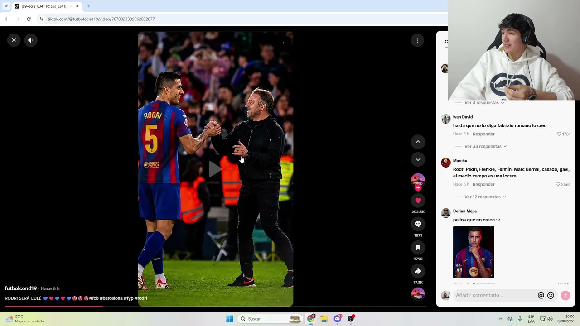Save the video with the bookmark icon
580x326 pixels.
tap(418, 247)
